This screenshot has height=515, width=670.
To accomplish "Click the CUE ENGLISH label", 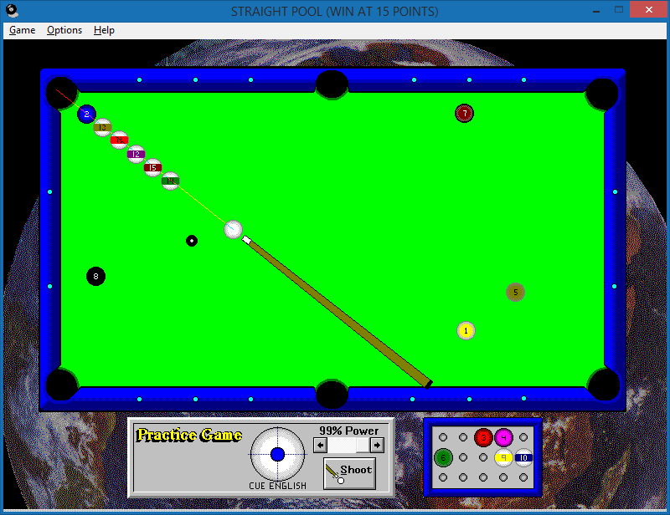I will [x=278, y=486].
